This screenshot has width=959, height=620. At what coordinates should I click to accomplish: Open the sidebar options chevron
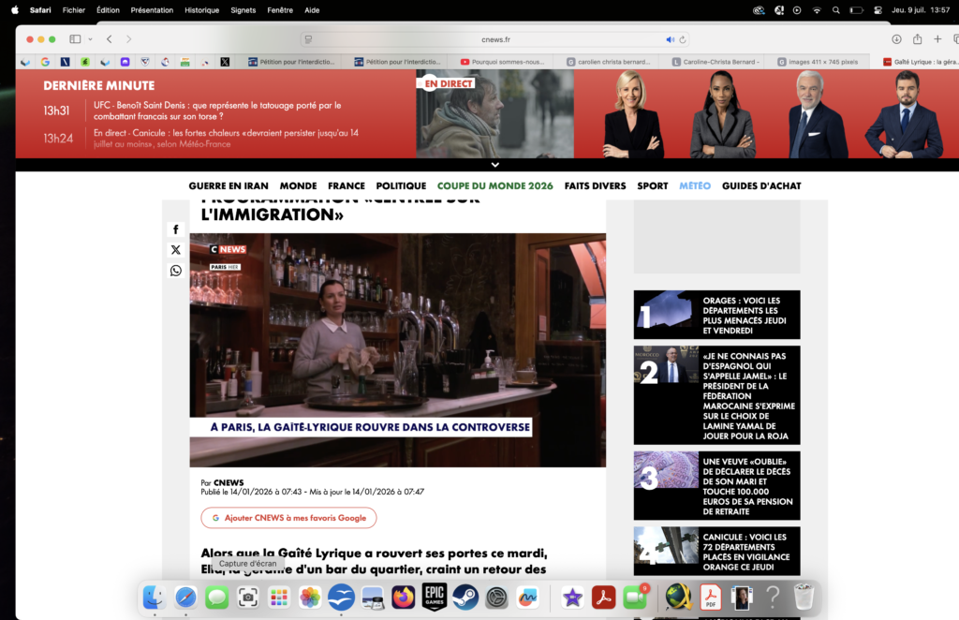[x=90, y=39]
